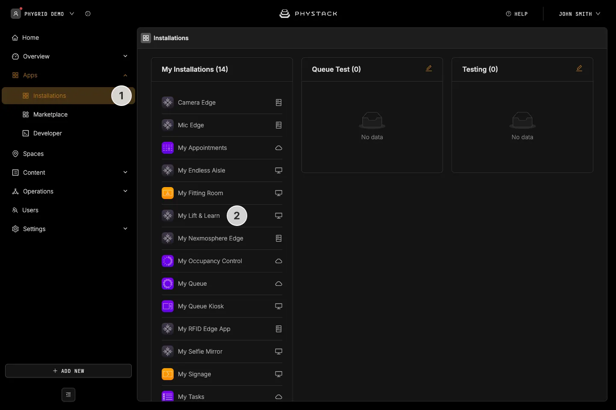Click the My Queue purple app icon
Viewport: 616px width, 410px height.
coord(168,284)
